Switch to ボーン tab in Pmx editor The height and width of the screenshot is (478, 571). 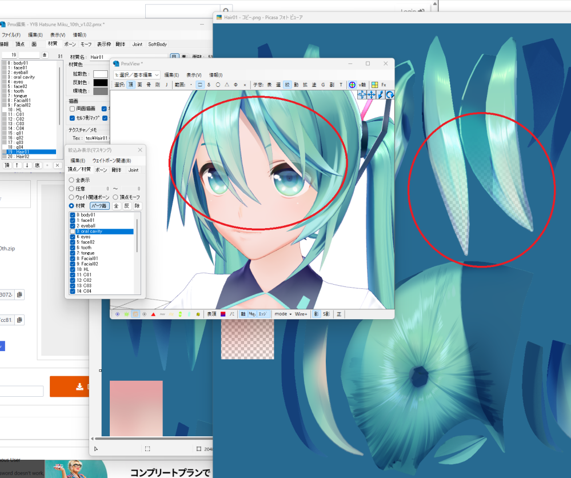click(70, 44)
